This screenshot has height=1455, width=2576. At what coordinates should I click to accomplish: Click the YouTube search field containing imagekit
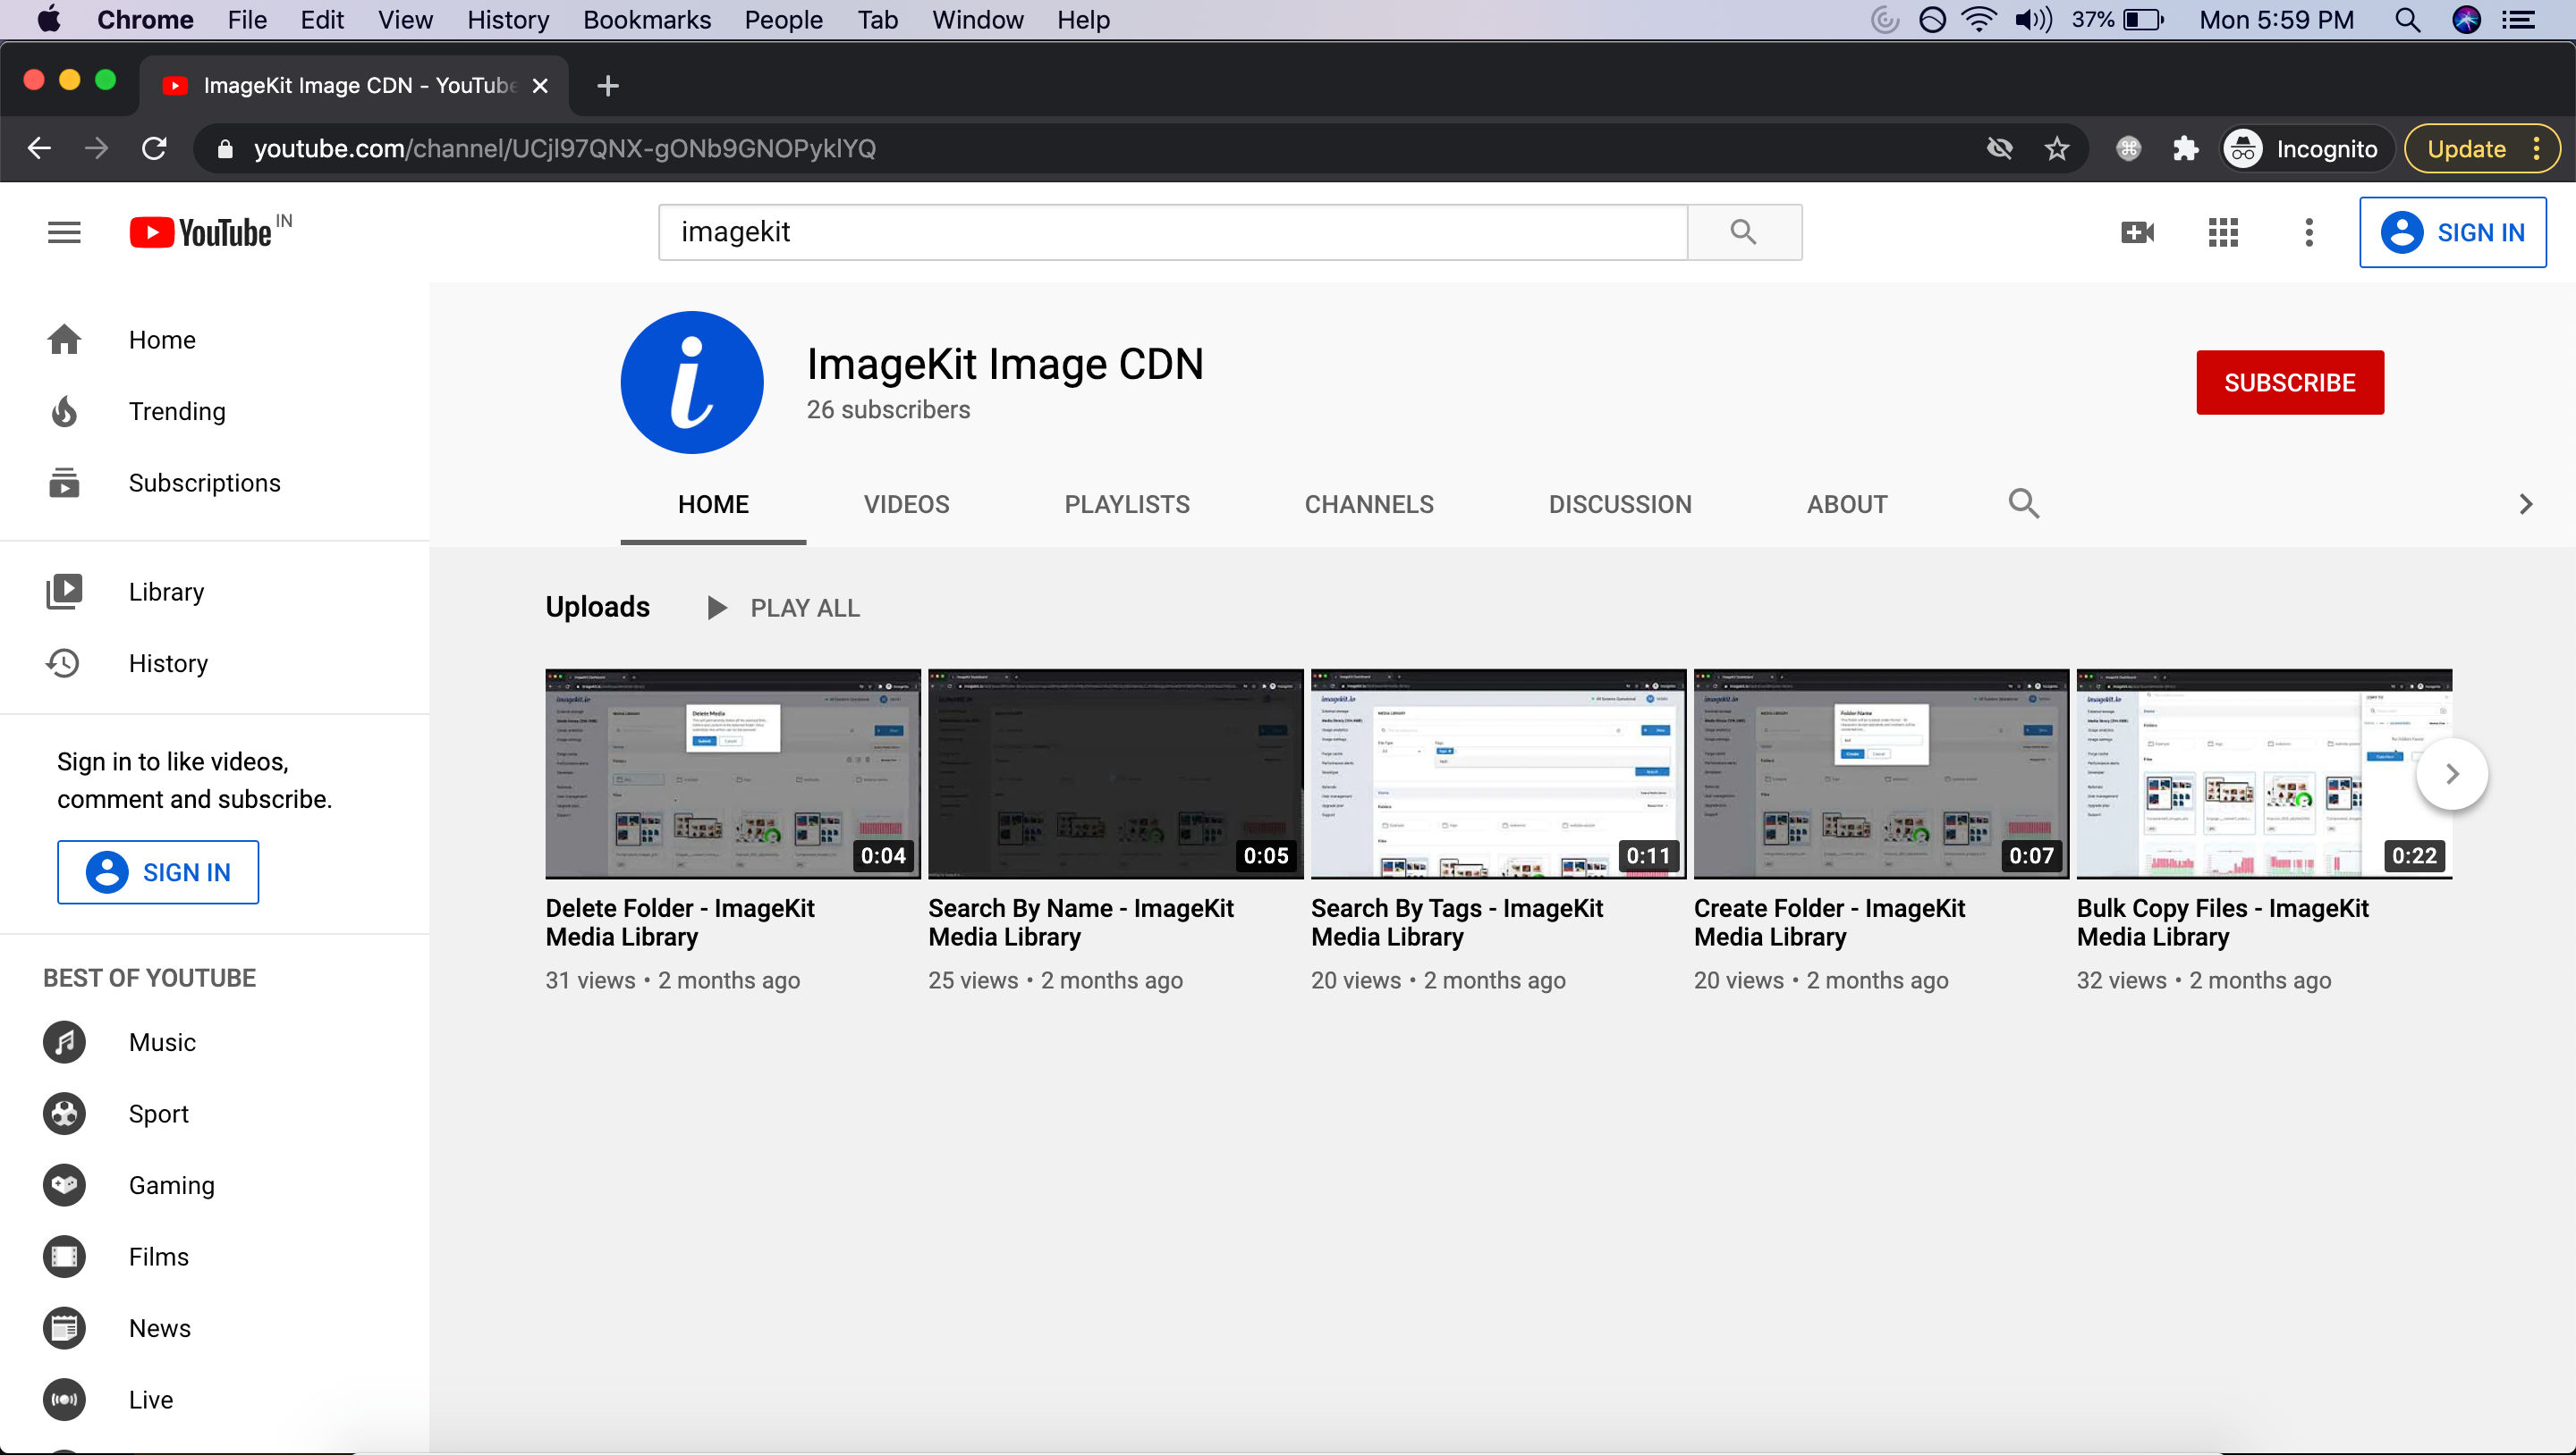click(1173, 231)
